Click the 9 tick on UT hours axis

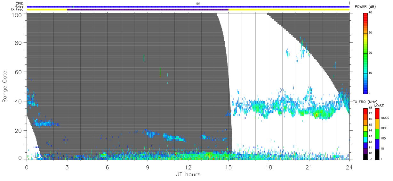click(148, 167)
